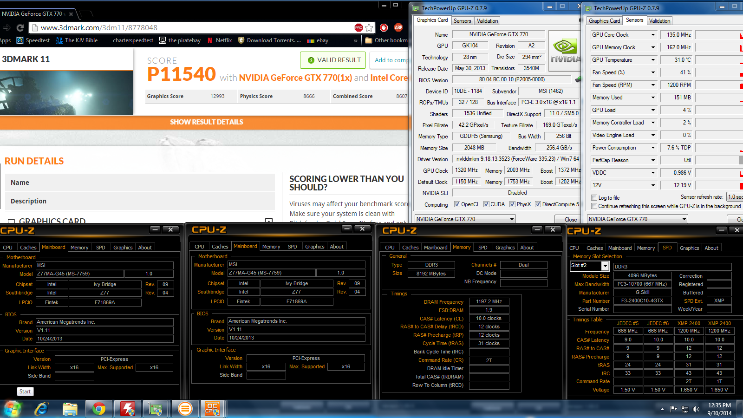
Task: Reload the 3DMark page in Chrome
Action: pyautogui.click(x=20, y=28)
